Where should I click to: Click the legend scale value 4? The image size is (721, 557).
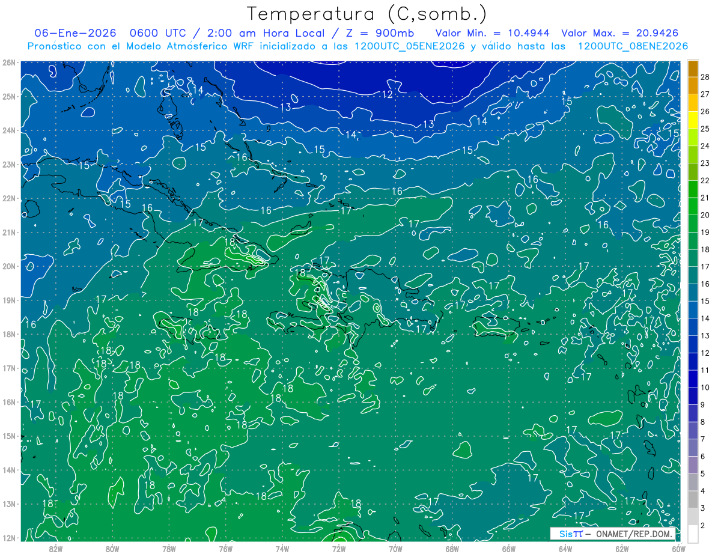702,492
